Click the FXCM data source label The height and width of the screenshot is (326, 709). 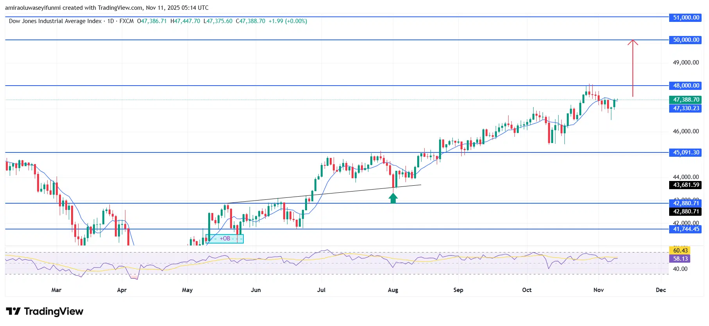point(127,21)
